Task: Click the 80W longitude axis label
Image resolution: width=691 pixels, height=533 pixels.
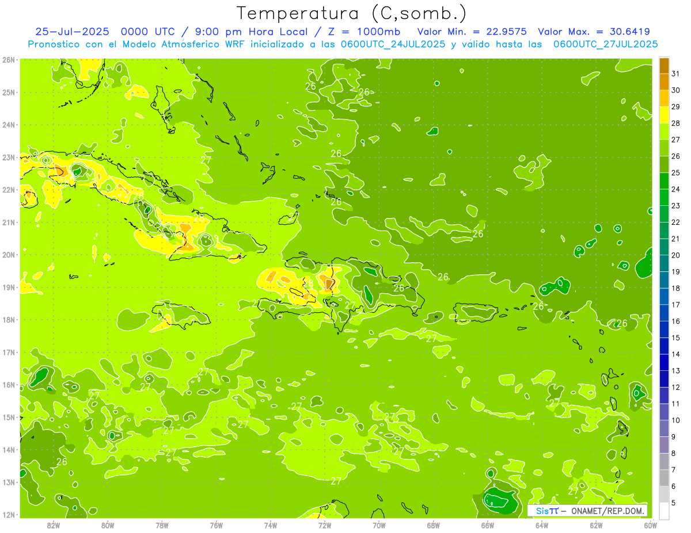Action: pos(108,525)
